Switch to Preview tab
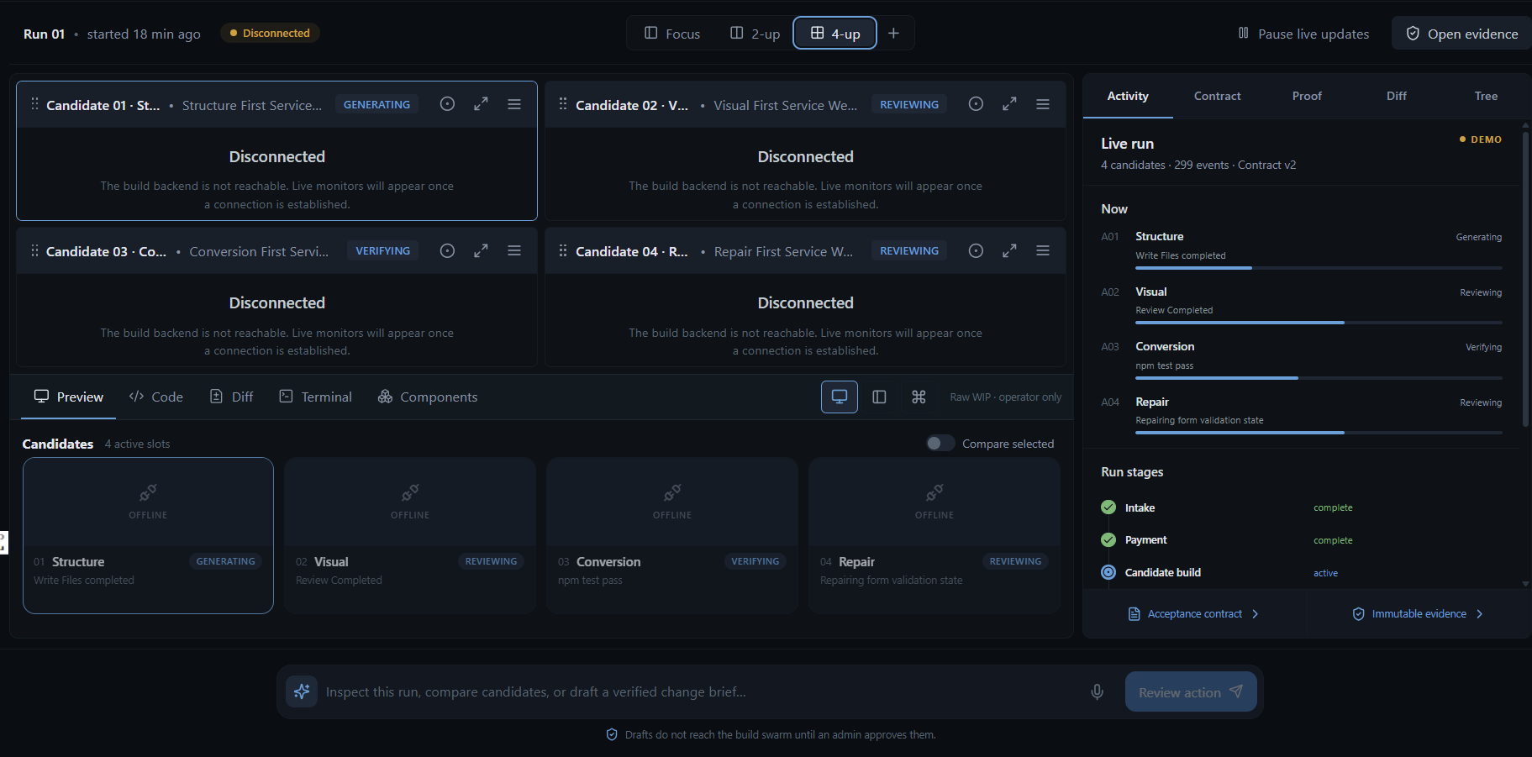The width and height of the screenshot is (1532, 757). click(x=68, y=397)
